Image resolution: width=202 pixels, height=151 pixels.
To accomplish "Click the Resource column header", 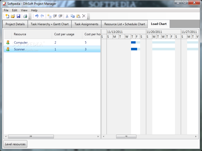I will point(32,34).
